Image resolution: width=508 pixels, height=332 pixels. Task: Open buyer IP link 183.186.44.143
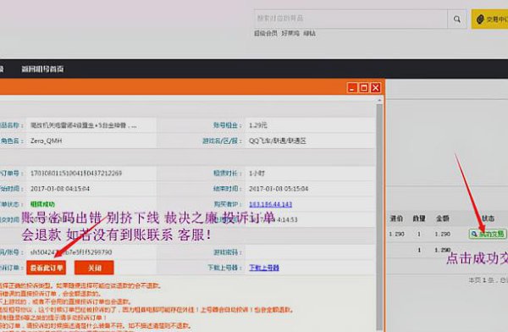271,204
